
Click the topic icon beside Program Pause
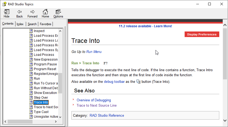[x=31, y=64]
